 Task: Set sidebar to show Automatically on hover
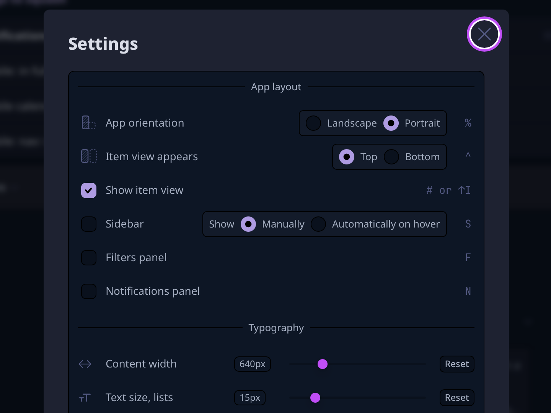point(318,224)
